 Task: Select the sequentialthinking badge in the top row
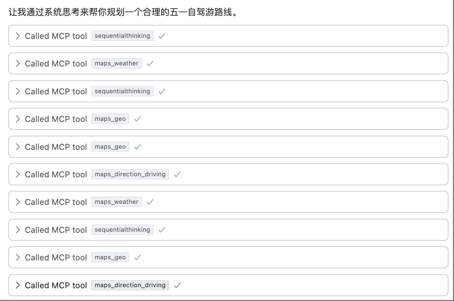click(x=122, y=36)
